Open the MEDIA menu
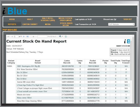This screenshot has width=140, height=107. tap(48, 24)
